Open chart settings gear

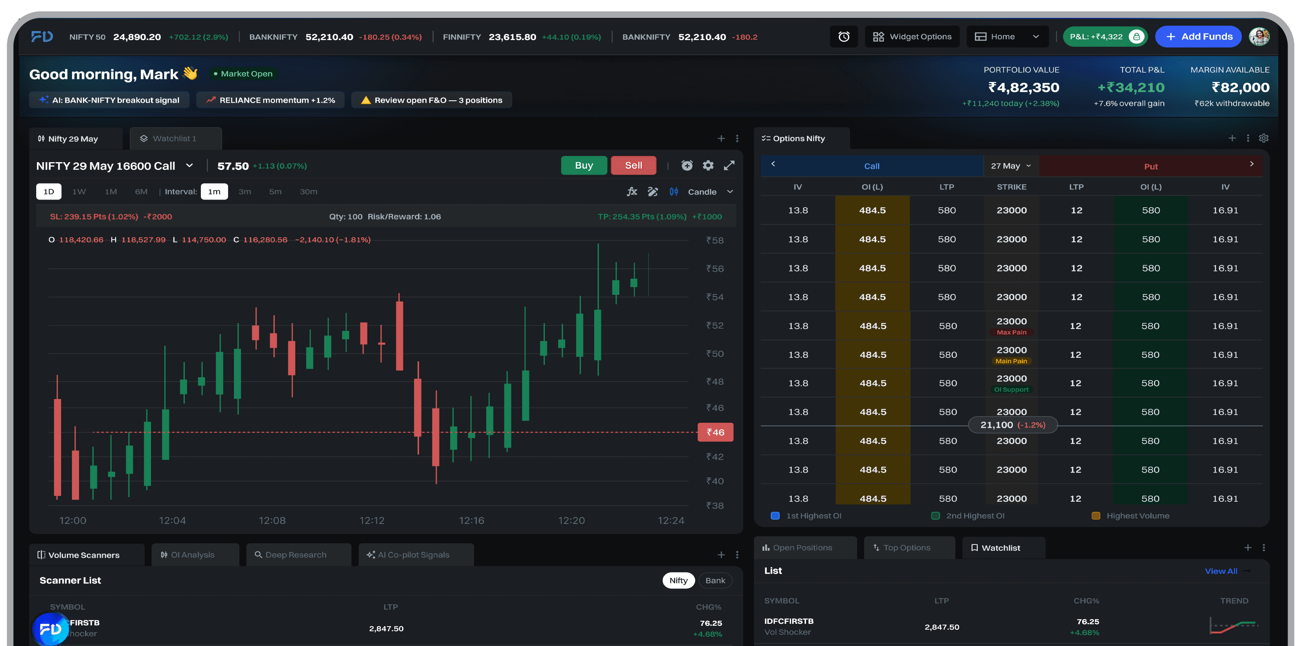(708, 166)
